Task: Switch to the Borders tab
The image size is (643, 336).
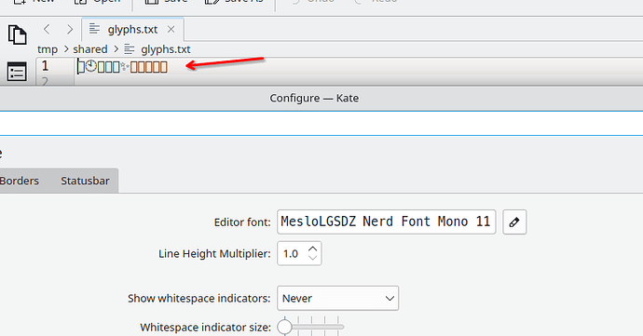Action: pos(19,181)
